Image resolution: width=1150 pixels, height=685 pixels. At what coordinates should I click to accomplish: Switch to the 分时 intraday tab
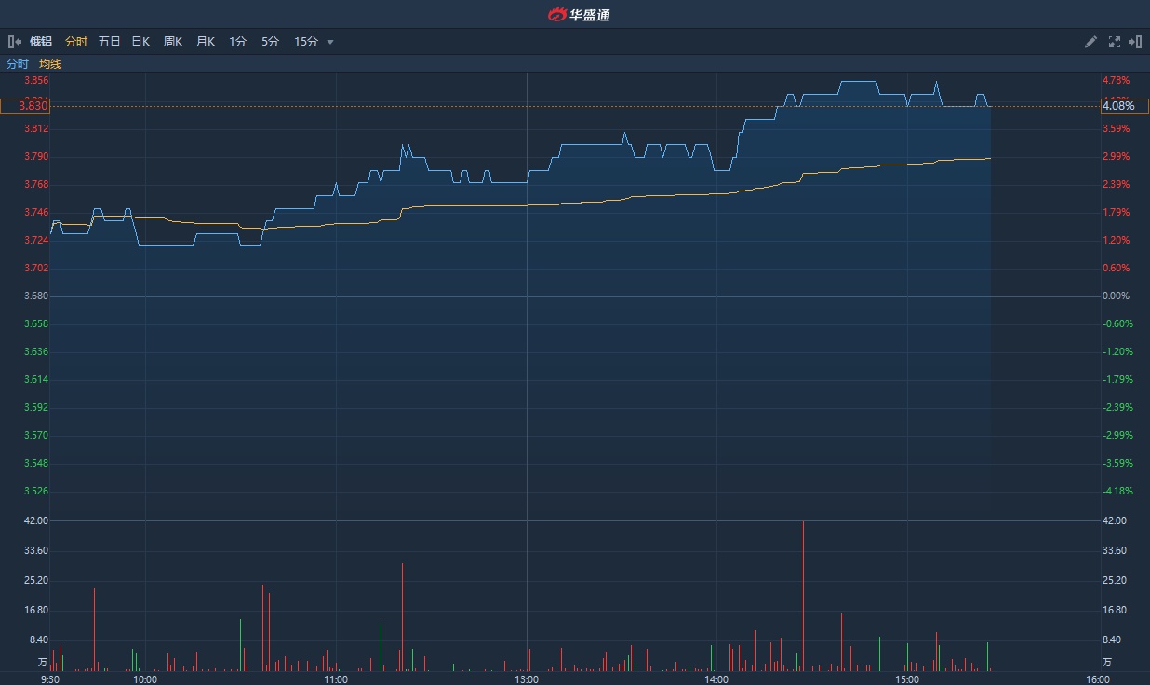tap(76, 42)
